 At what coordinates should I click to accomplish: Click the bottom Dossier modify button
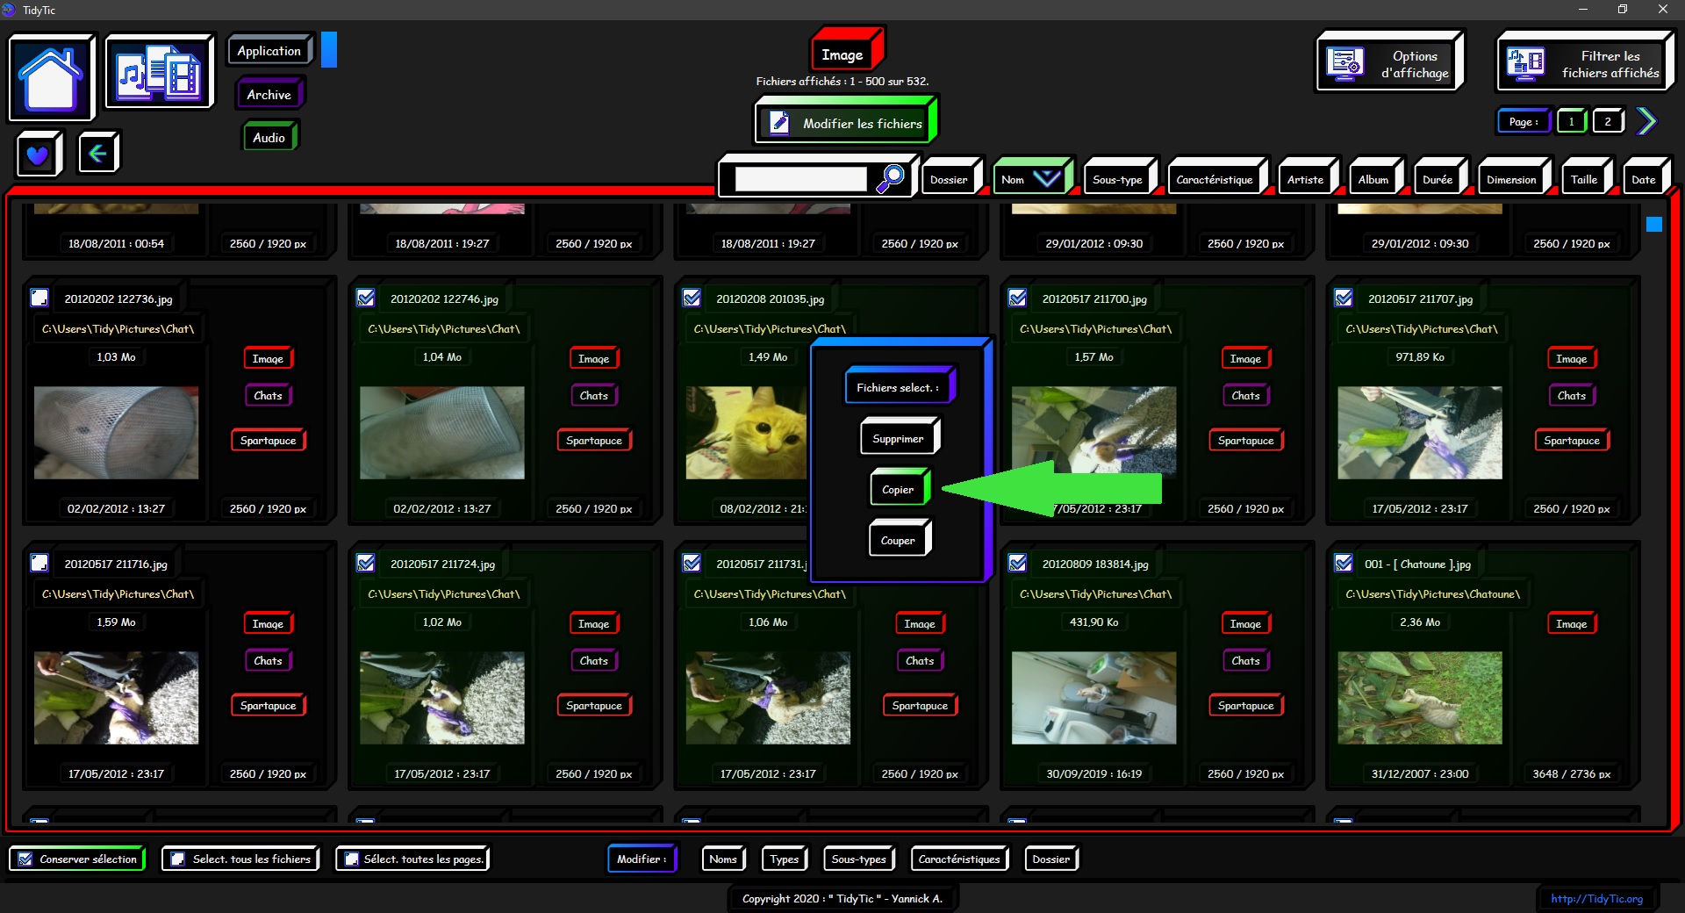point(1051,859)
